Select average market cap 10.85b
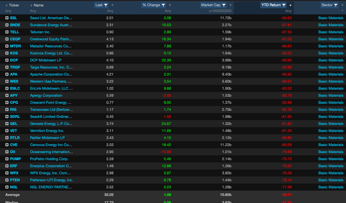346x203 pixels. (x=225, y=195)
